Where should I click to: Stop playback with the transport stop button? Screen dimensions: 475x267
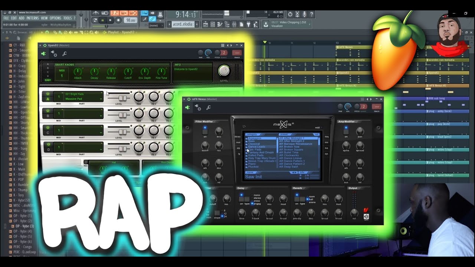click(x=110, y=20)
